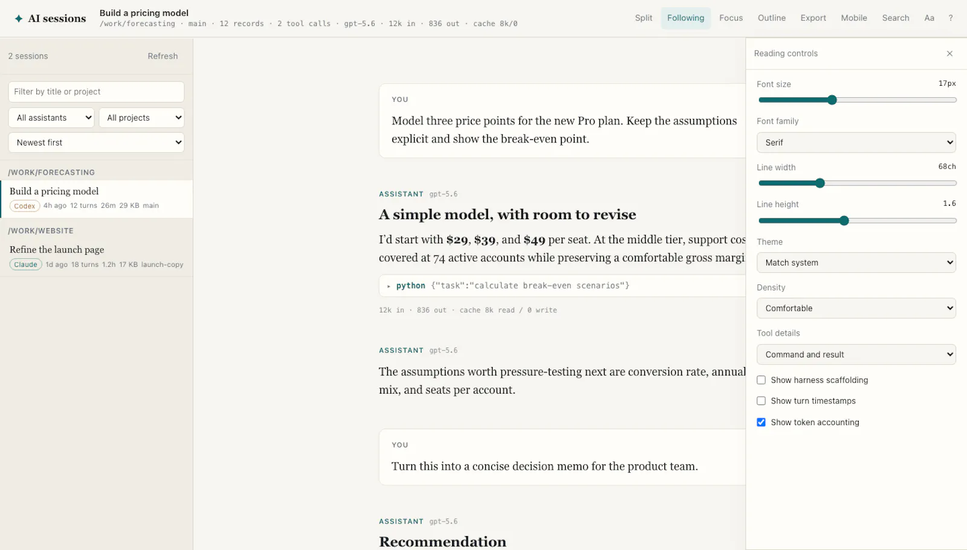Open the Theme Match system dropdown
Screen dimensions: 967x550
856,263
